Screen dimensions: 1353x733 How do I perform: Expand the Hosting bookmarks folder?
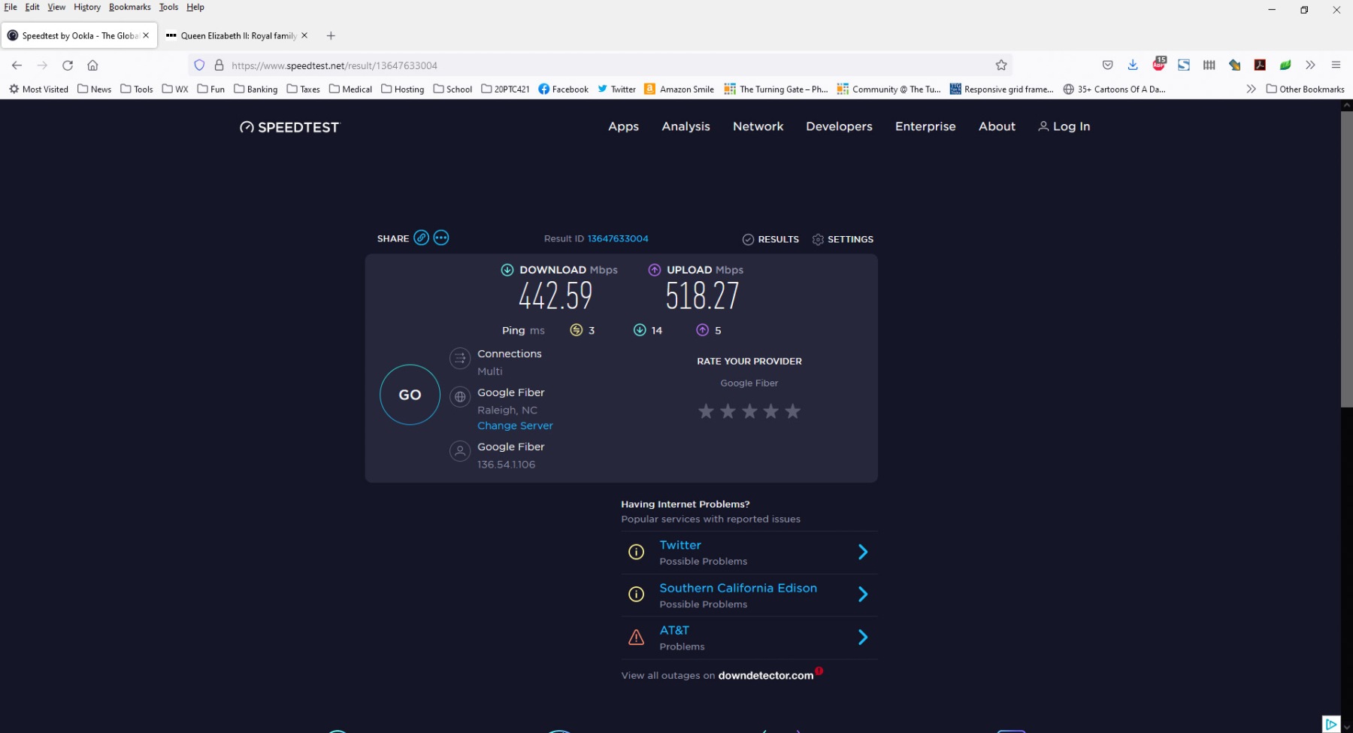tap(403, 89)
